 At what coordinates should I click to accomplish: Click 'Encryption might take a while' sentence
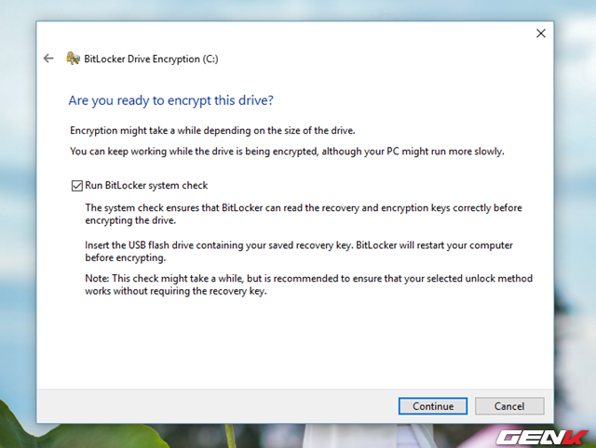pos(212,130)
